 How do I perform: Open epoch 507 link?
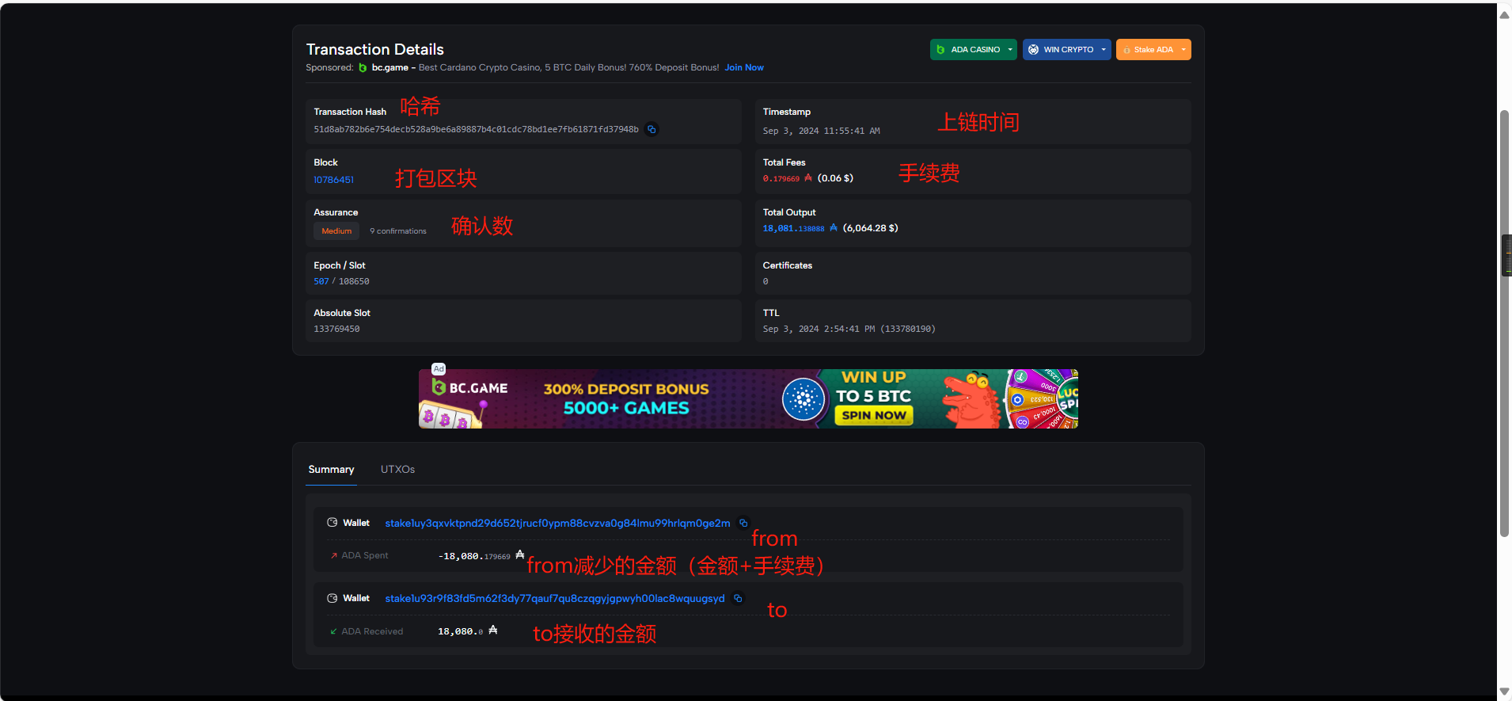[x=321, y=281]
